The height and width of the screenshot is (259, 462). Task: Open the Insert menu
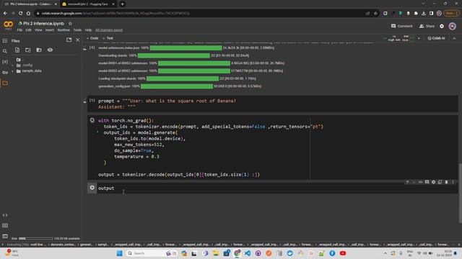(50, 30)
